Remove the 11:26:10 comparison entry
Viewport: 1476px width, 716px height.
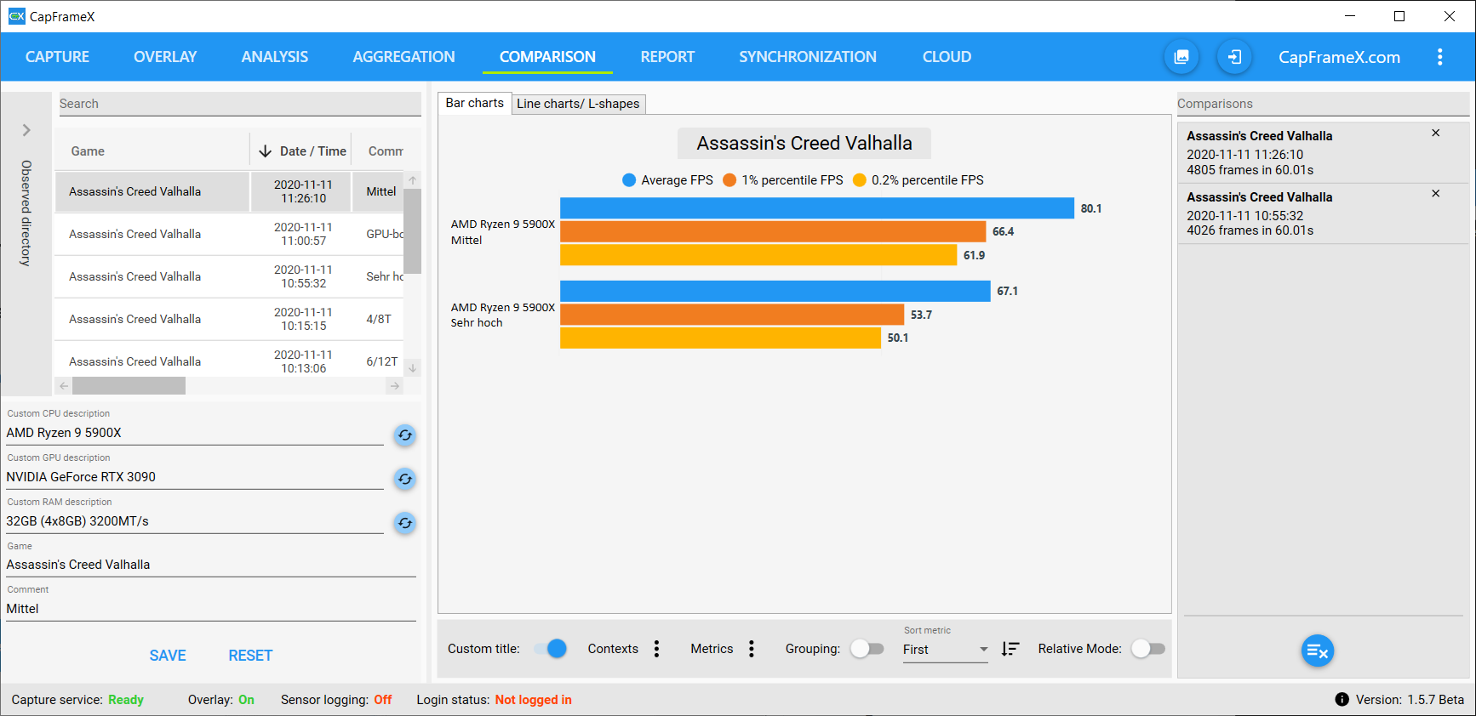[x=1435, y=134]
